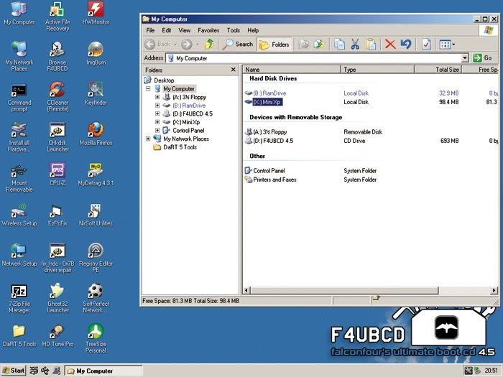Open the ImgBurn desktop icon
This screenshot has width=503, height=377.
tap(96, 53)
